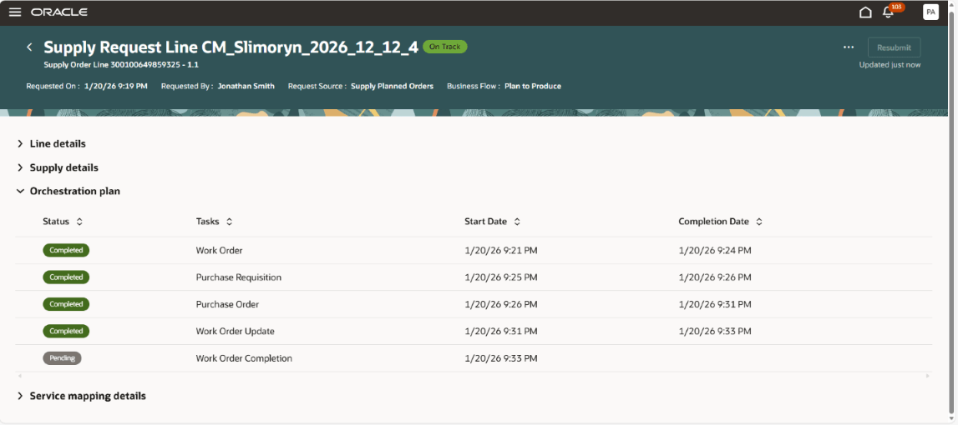Click completion date 1/20/26 9:33 PM
The image size is (958, 425).
pyautogui.click(x=715, y=331)
